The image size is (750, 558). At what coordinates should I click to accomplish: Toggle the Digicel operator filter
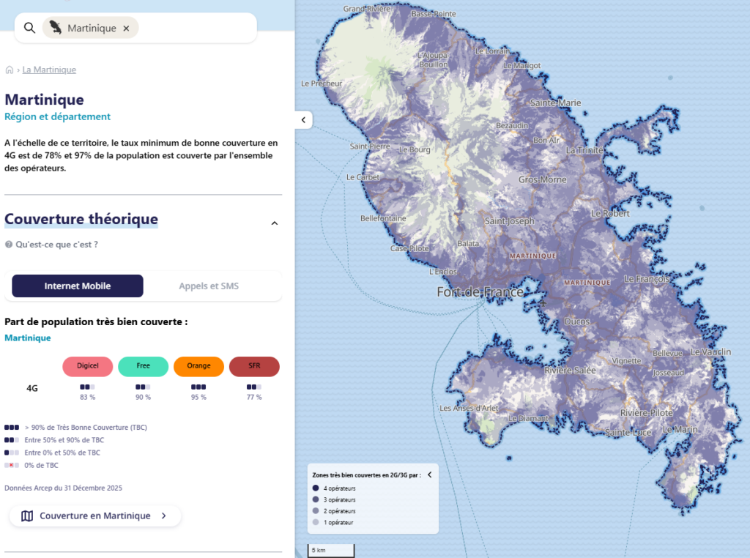point(87,366)
